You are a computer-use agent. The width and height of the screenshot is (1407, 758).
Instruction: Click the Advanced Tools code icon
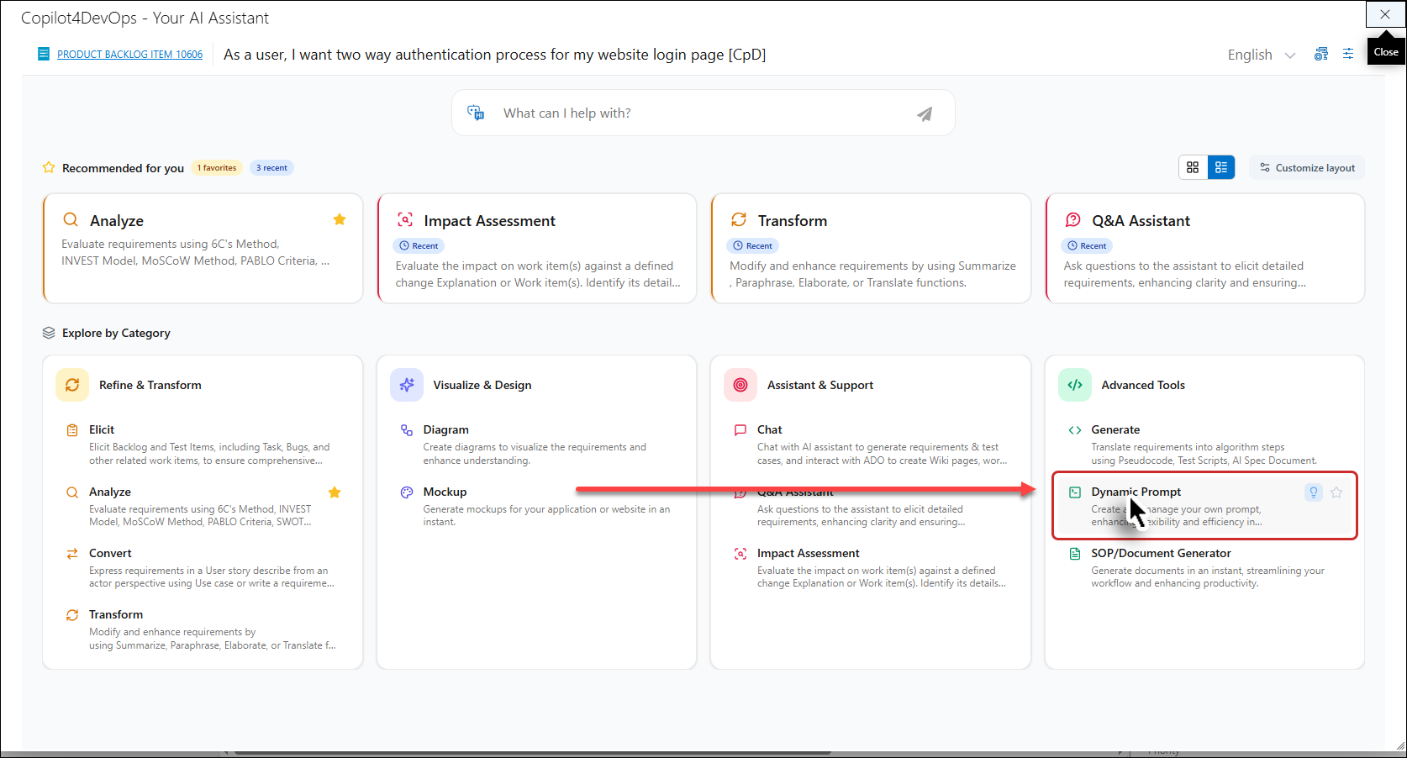click(1075, 385)
